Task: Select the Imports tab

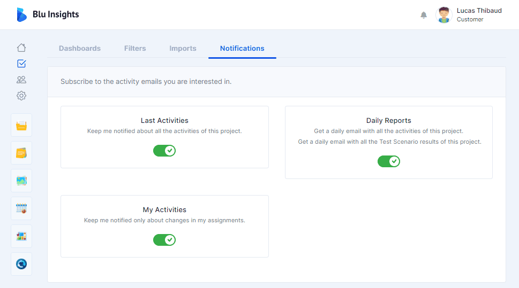Action: point(183,48)
